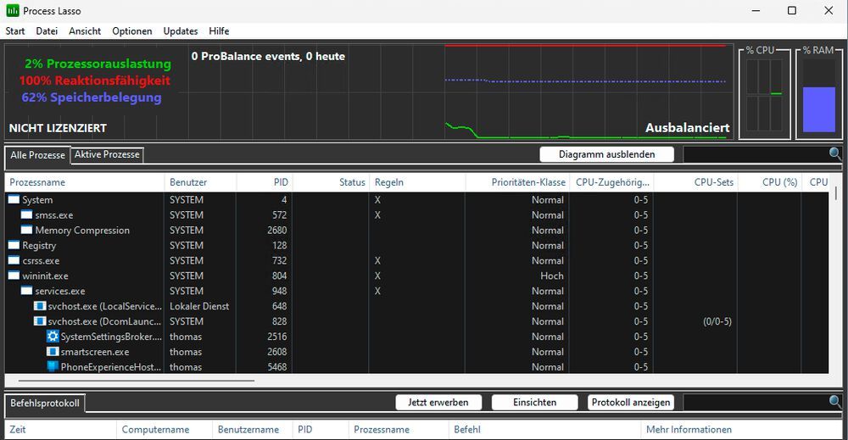Click the command log search magnifier icon
Screen dimensions: 848x440
(x=835, y=402)
